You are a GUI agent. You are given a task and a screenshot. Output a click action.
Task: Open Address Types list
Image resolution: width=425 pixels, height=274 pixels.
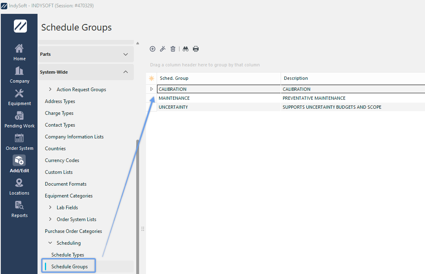tap(60, 101)
